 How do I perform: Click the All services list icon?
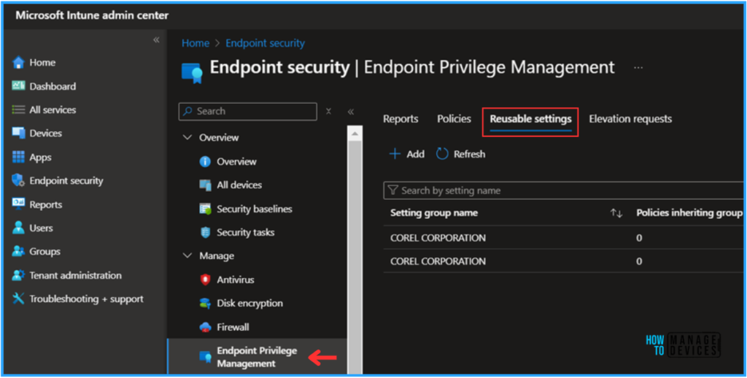[18, 109]
